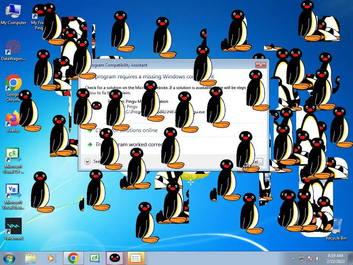
Task: Open the DataWagon desktop shortcut
Action: (x=13, y=50)
